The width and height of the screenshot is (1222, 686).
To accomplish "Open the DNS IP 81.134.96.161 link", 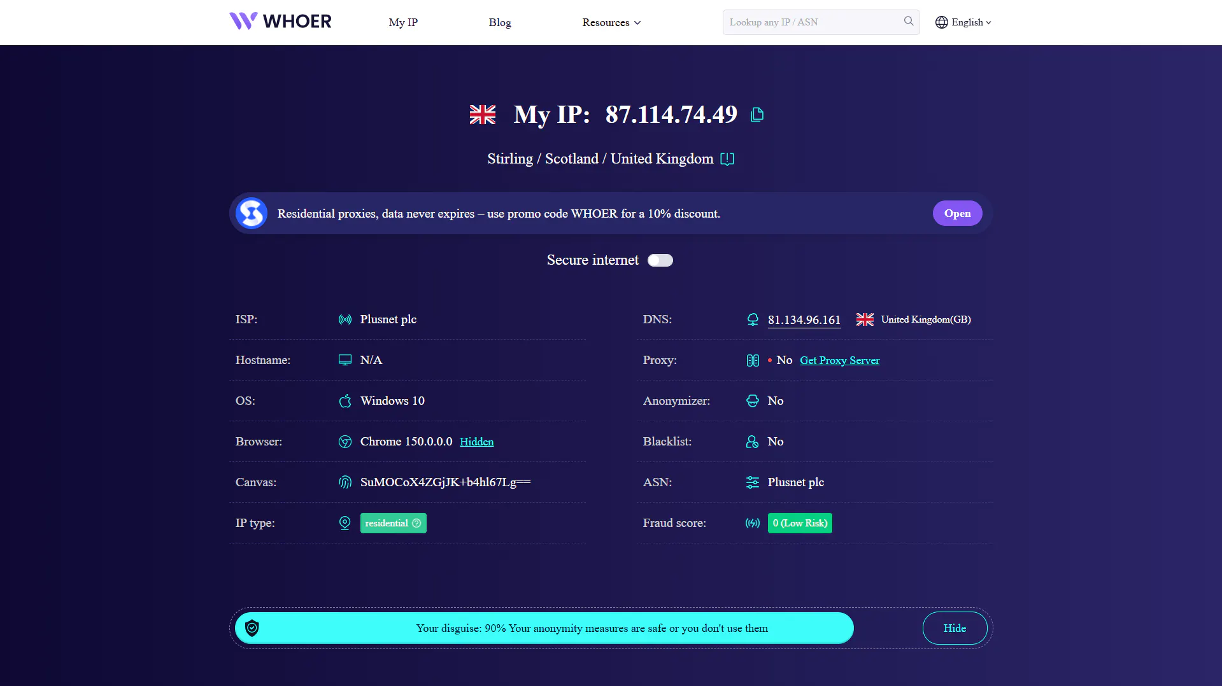I will pyautogui.click(x=804, y=320).
